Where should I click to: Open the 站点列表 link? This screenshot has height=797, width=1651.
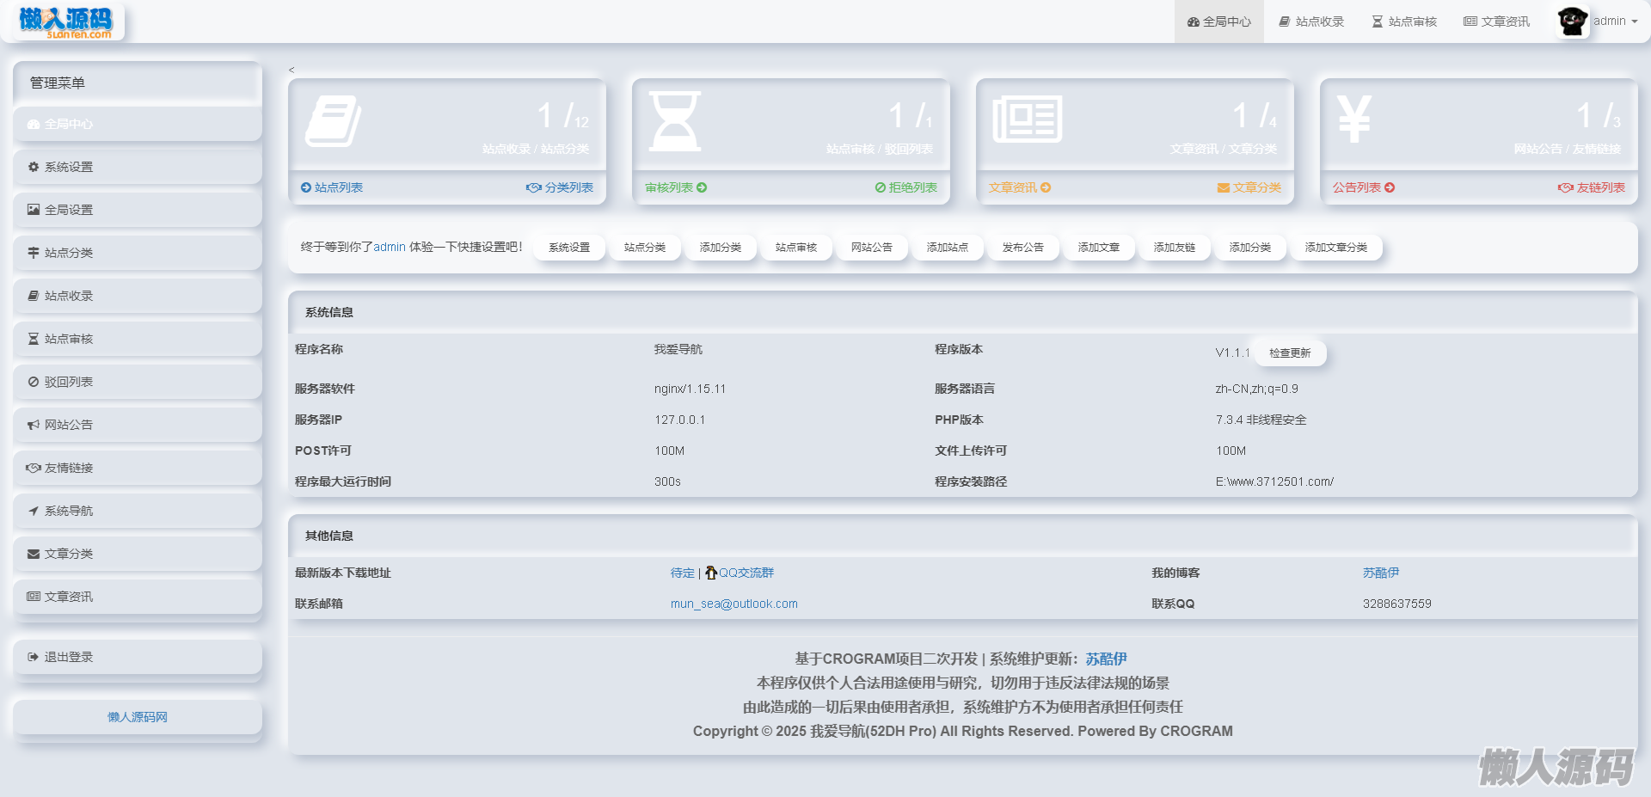click(x=338, y=187)
